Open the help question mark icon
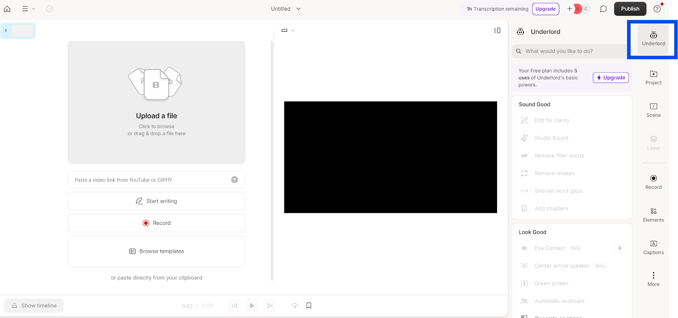Image resolution: width=678 pixels, height=318 pixels. click(x=657, y=9)
